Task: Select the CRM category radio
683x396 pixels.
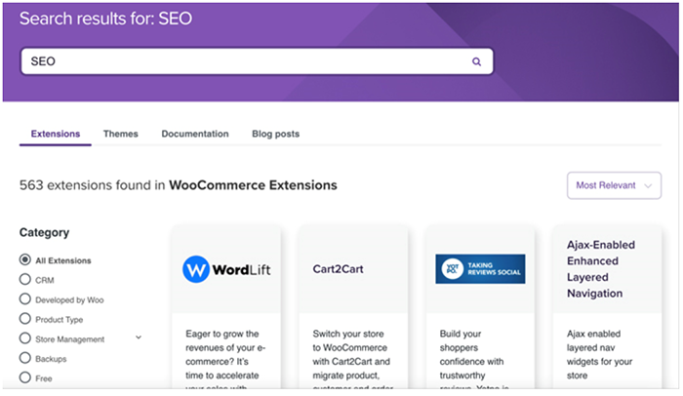Action: pyautogui.click(x=24, y=279)
